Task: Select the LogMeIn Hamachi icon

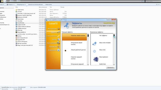Action: [16, 28]
